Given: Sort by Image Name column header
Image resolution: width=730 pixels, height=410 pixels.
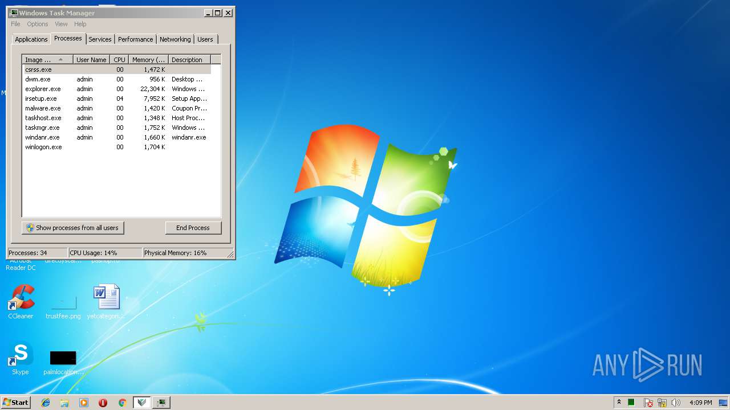Looking at the screenshot, I should coord(48,60).
